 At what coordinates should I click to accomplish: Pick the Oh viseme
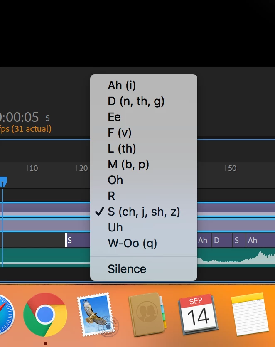[144, 180]
